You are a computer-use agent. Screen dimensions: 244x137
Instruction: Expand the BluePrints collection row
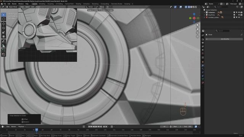point(204,15)
